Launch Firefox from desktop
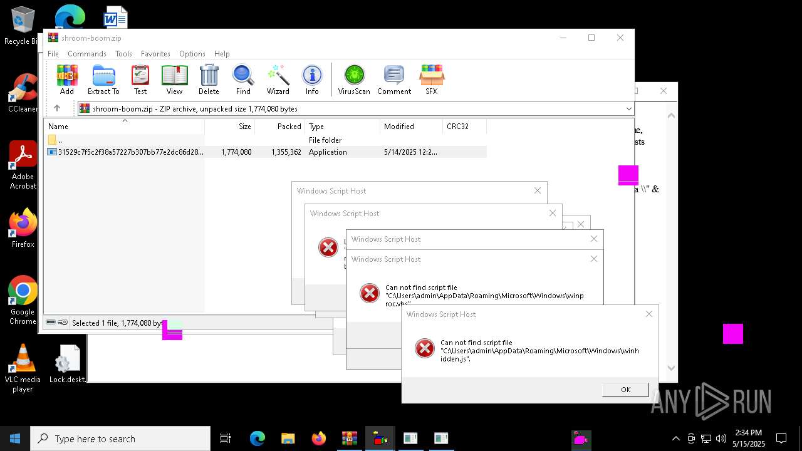The image size is (802, 451). click(23, 229)
